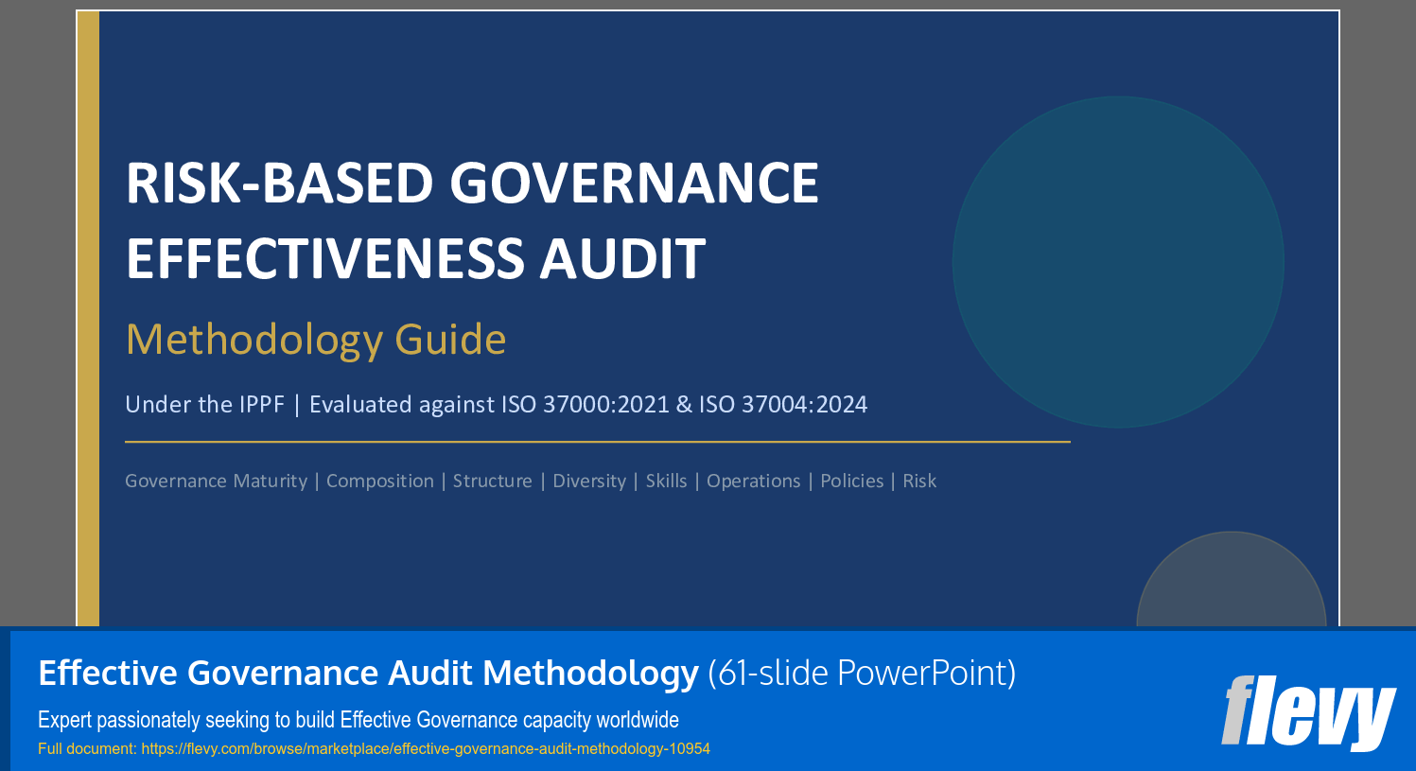
Task: Expand the 'Governance Maturity' topic entry
Action: tap(218, 481)
